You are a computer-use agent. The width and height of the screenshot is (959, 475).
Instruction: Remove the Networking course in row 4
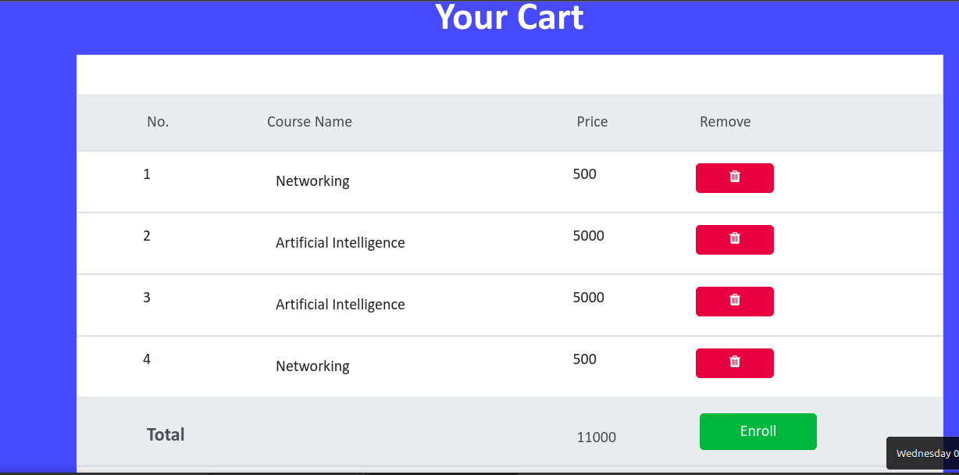coord(734,362)
